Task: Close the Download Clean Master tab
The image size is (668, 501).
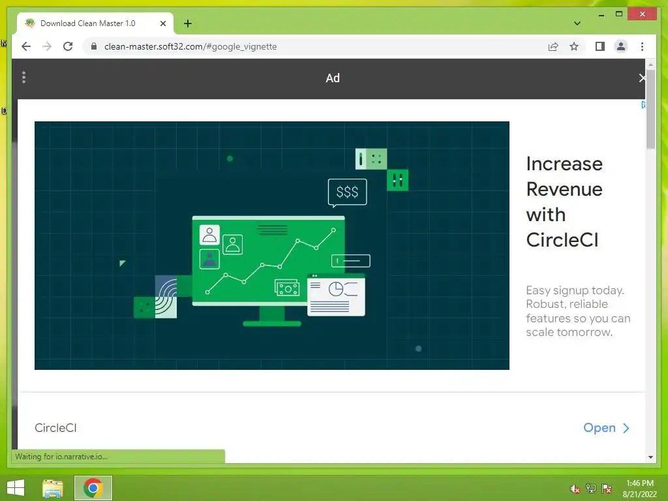Action: [162, 23]
